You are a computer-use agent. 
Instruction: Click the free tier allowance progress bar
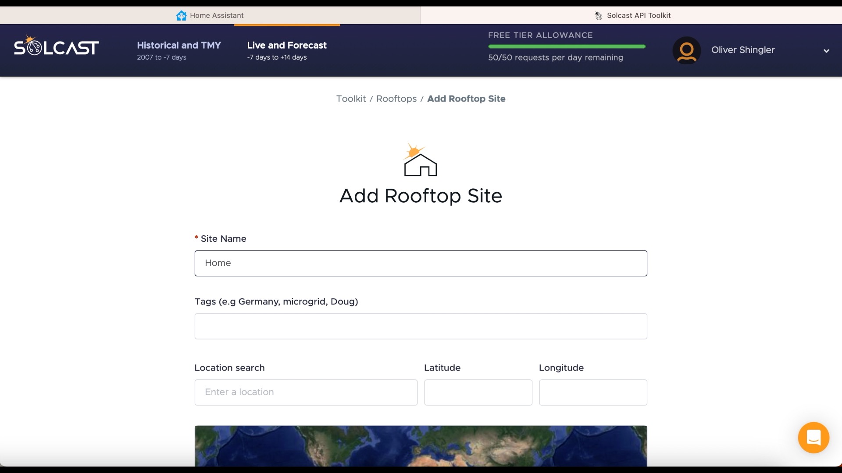[x=566, y=46]
